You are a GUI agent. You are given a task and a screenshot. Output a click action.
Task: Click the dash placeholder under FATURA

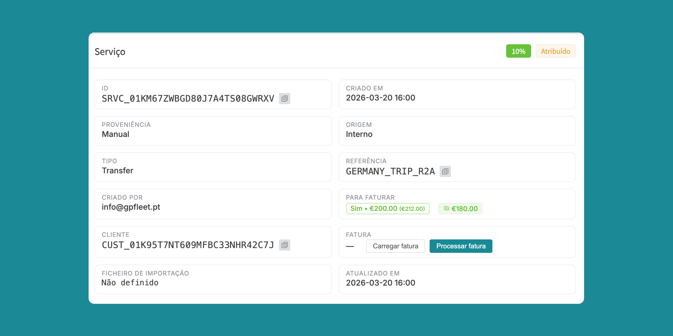click(350, 246)
